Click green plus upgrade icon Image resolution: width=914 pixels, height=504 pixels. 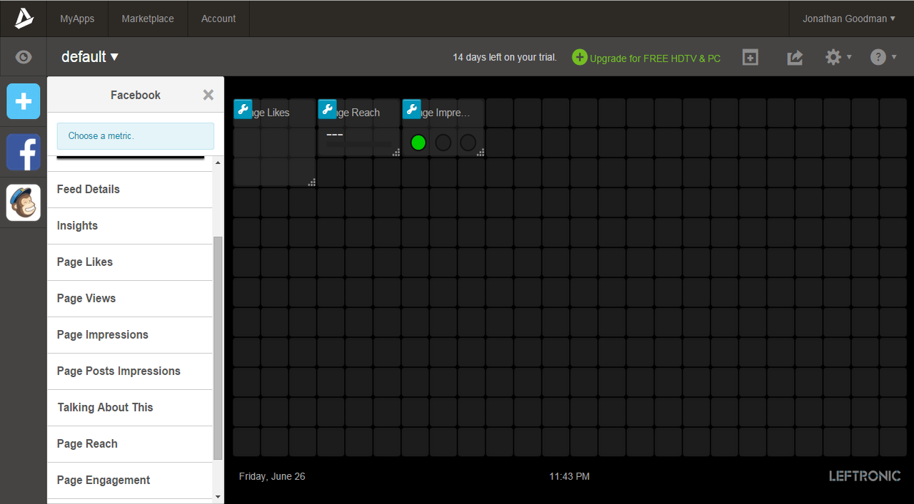tap(580, 57)
